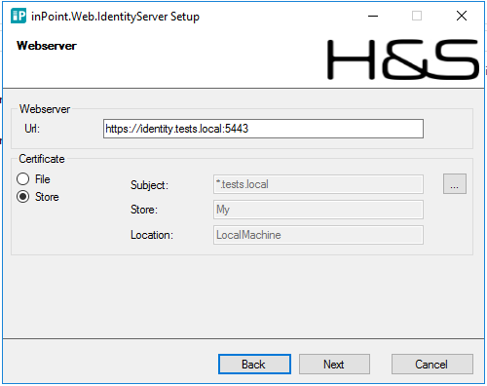Viewport: 487px width, 386px height.
Task: Go back to the previous setup step
Action: [x=254, y=364]
